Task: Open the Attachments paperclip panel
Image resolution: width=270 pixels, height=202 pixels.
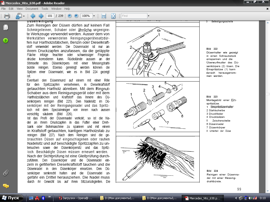Action: click(x=6, y=173)
